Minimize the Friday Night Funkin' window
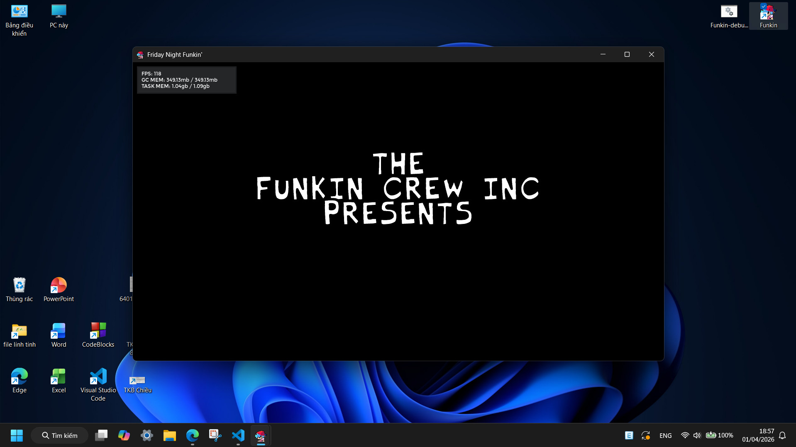 (603, 54)
